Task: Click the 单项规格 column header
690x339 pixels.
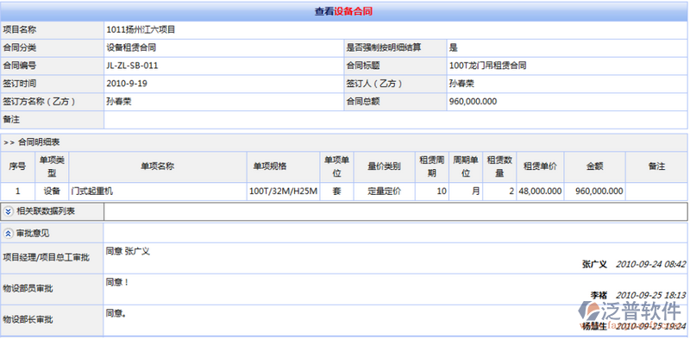Action: coord(283,166)
